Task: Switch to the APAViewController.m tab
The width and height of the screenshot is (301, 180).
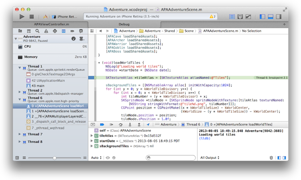Action: [x=51, y=24]
